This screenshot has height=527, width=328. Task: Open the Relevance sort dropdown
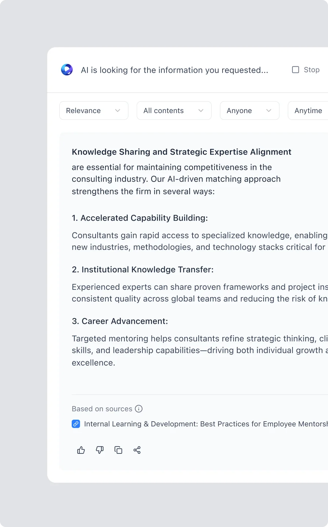tap(94, 111)
